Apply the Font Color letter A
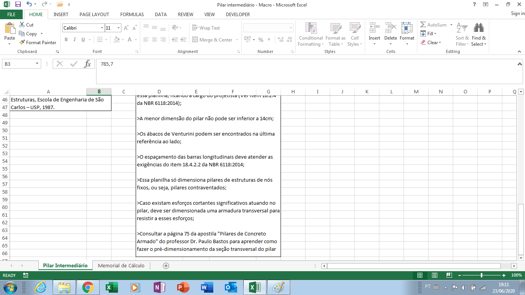This screenshot has height=295, width=525. [x=130, y=40]
